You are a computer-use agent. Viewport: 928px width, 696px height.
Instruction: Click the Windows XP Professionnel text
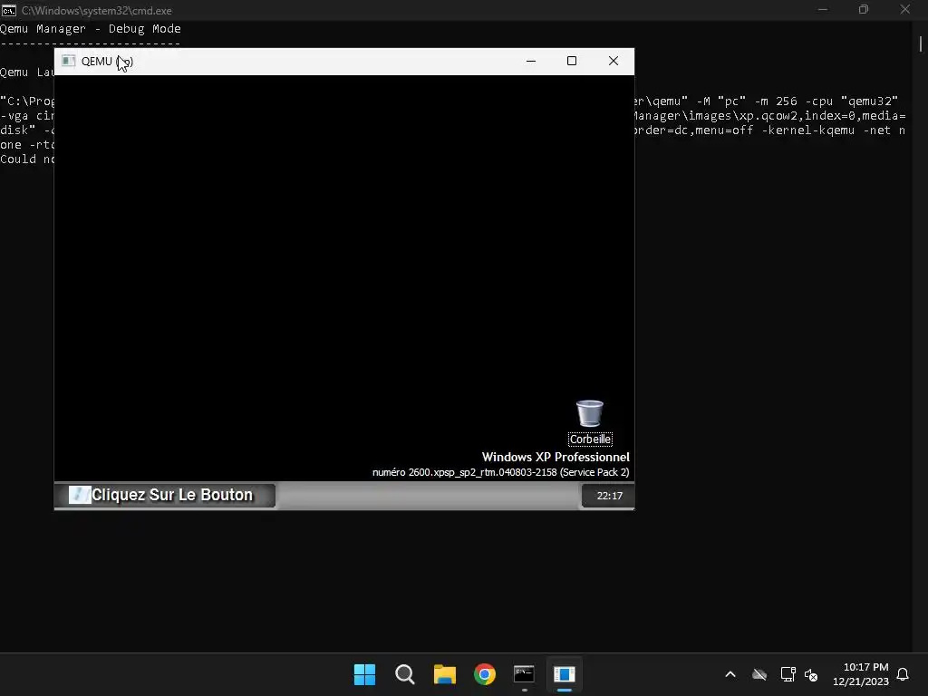[556, 457]
